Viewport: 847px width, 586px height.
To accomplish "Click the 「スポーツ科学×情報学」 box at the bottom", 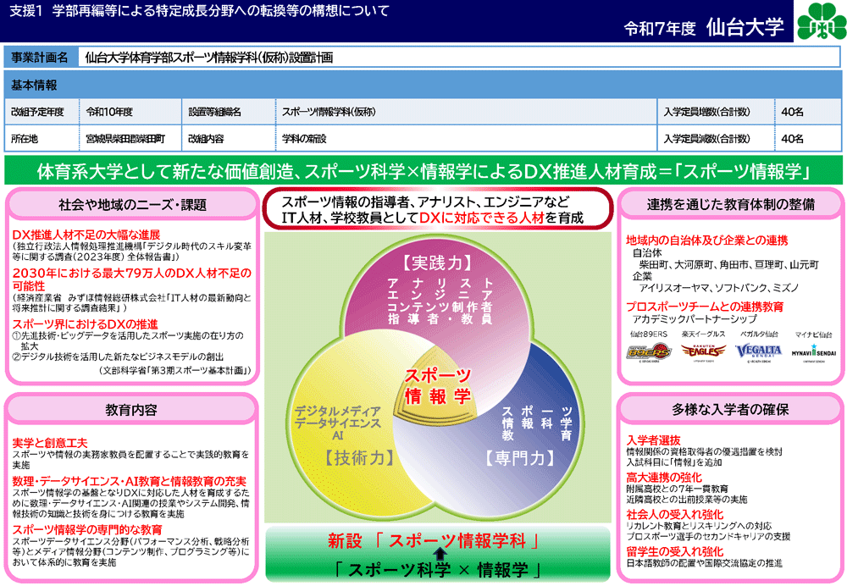I will point(439,569).
